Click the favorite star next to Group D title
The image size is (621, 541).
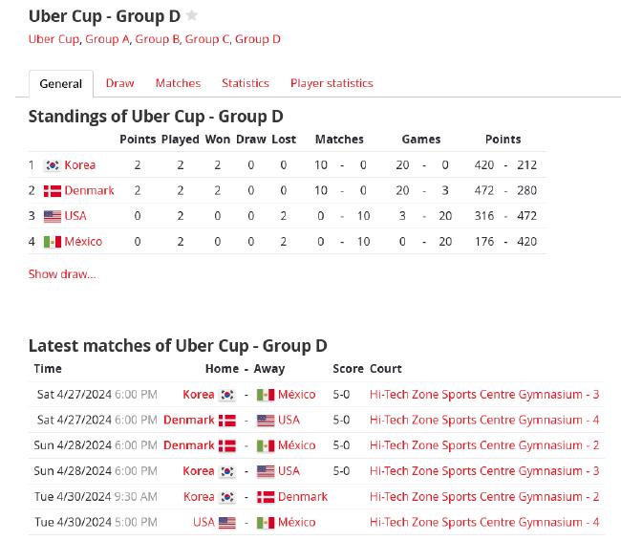pos(192,16)
